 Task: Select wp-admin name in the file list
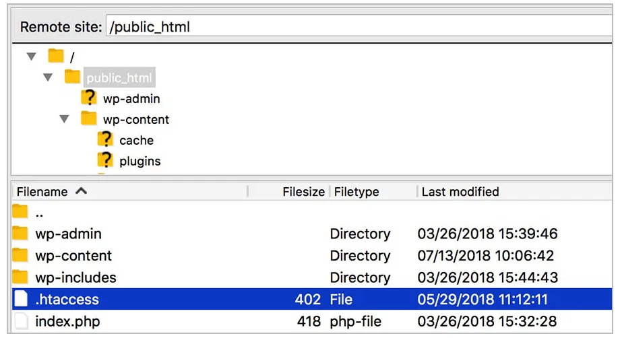(x=69, y=234)
